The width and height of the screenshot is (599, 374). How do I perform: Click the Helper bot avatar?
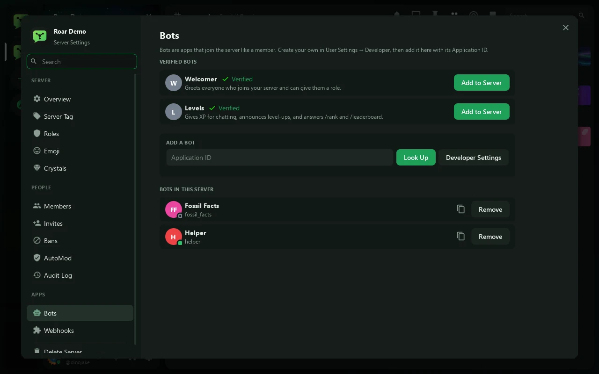(174, 237)
